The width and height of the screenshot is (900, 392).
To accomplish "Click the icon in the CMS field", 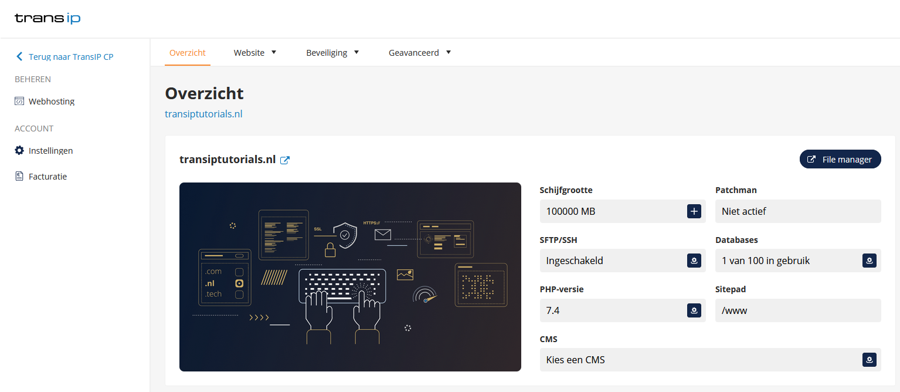I will click(x=870, y=360).
